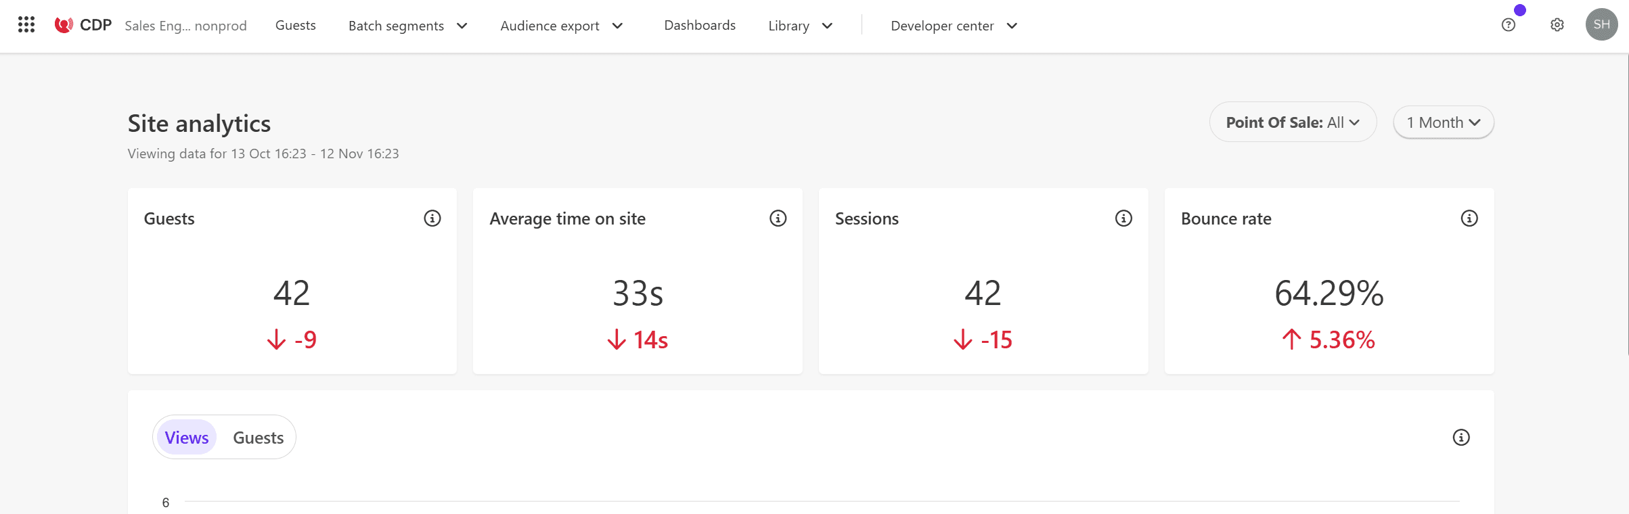
Task: Expand the Audience export menu
Action: 561,26
